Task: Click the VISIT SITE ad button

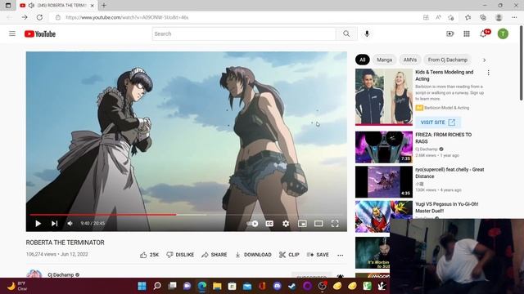Action: (438, 122)
